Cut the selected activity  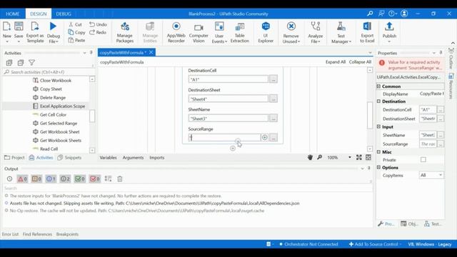(76, 24)
